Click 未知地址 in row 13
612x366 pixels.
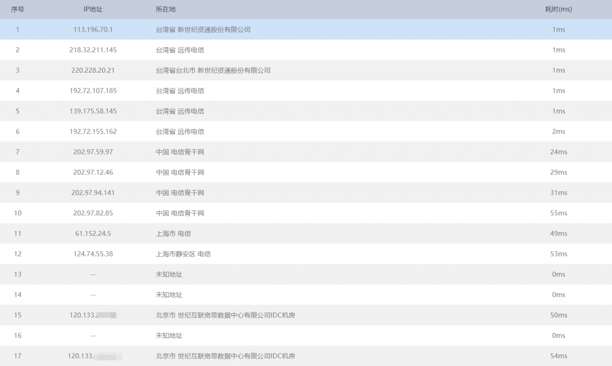pos(169,275)
